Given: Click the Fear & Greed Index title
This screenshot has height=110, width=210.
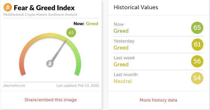Looking at the screenshot, I should 44,8.
